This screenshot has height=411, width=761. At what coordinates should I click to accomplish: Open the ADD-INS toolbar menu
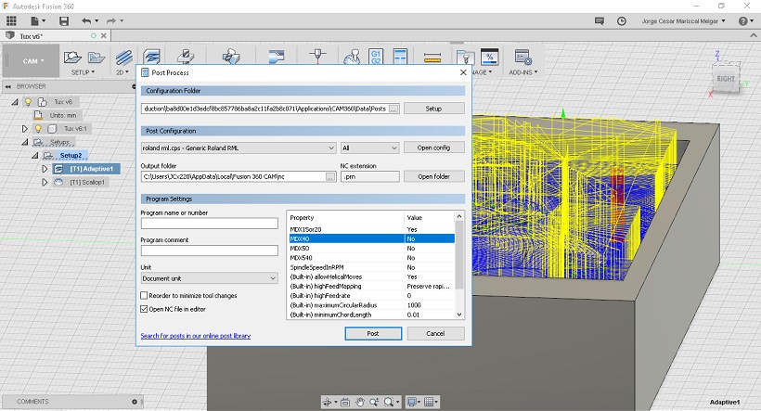pos(523,72)
